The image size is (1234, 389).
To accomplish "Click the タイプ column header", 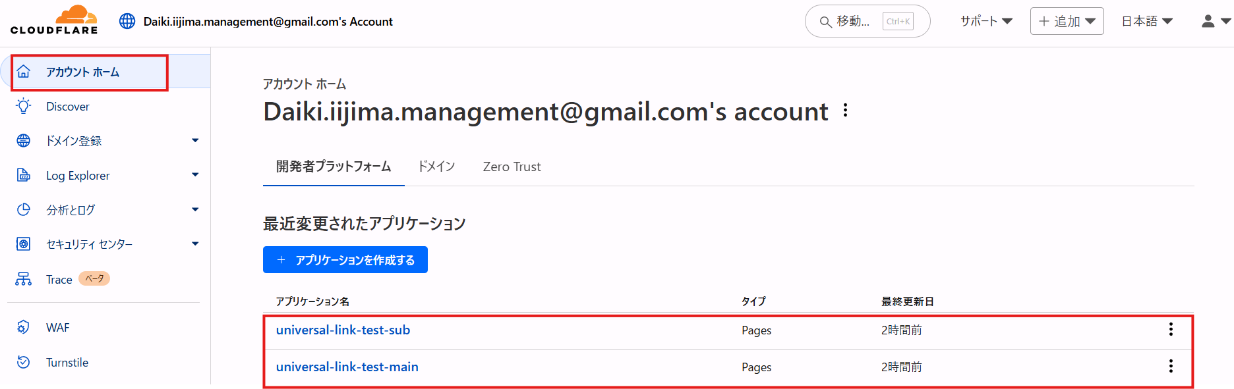I will [x=753, y=301].
